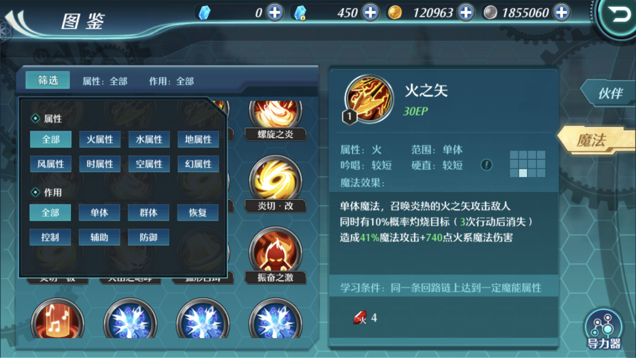Choose the 恢复 effect button
Viewport: 636px width, 358px height.
(198, 212)
